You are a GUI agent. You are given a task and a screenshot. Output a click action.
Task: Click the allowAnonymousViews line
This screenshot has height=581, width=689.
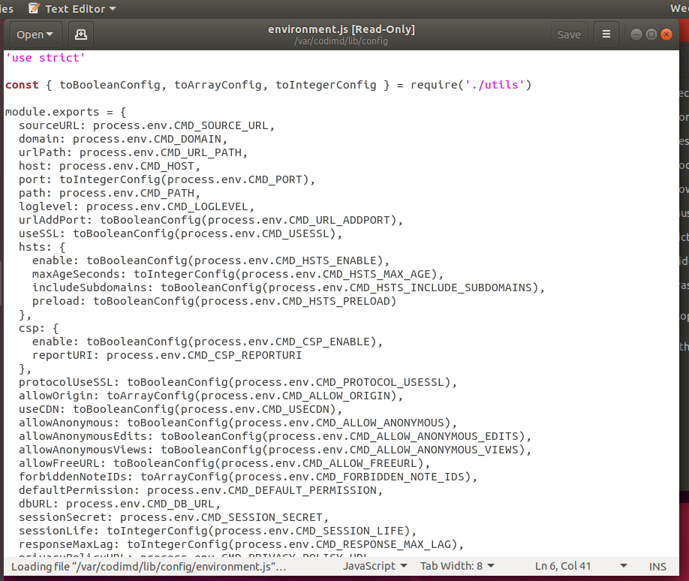tap(275, 450)
